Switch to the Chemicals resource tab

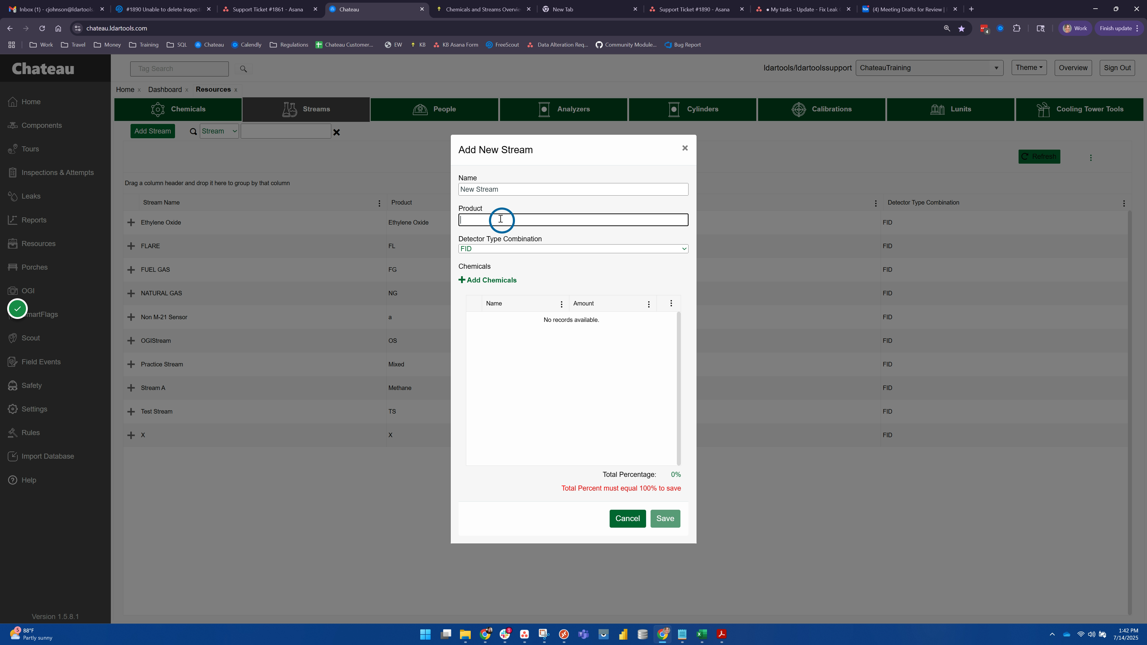(x=178, y=110)
